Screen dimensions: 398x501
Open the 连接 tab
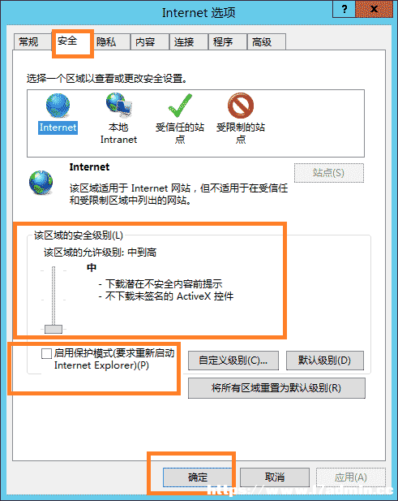pos(184,42)
